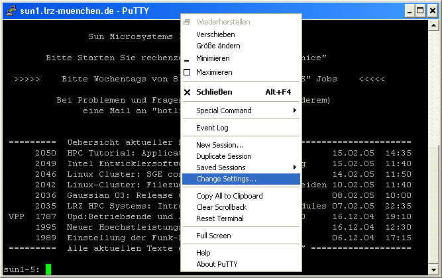Click the date 15.02.05 next to 14:35

click(x=353, y=153)
